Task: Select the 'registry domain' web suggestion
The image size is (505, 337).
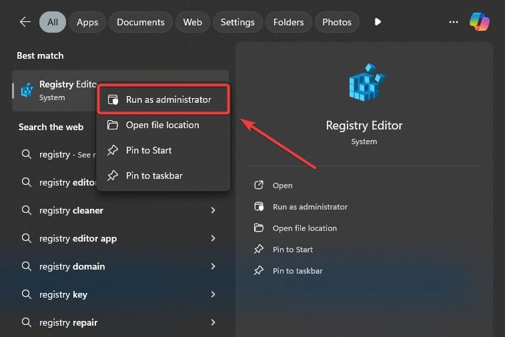Action: tap(120, 266)
